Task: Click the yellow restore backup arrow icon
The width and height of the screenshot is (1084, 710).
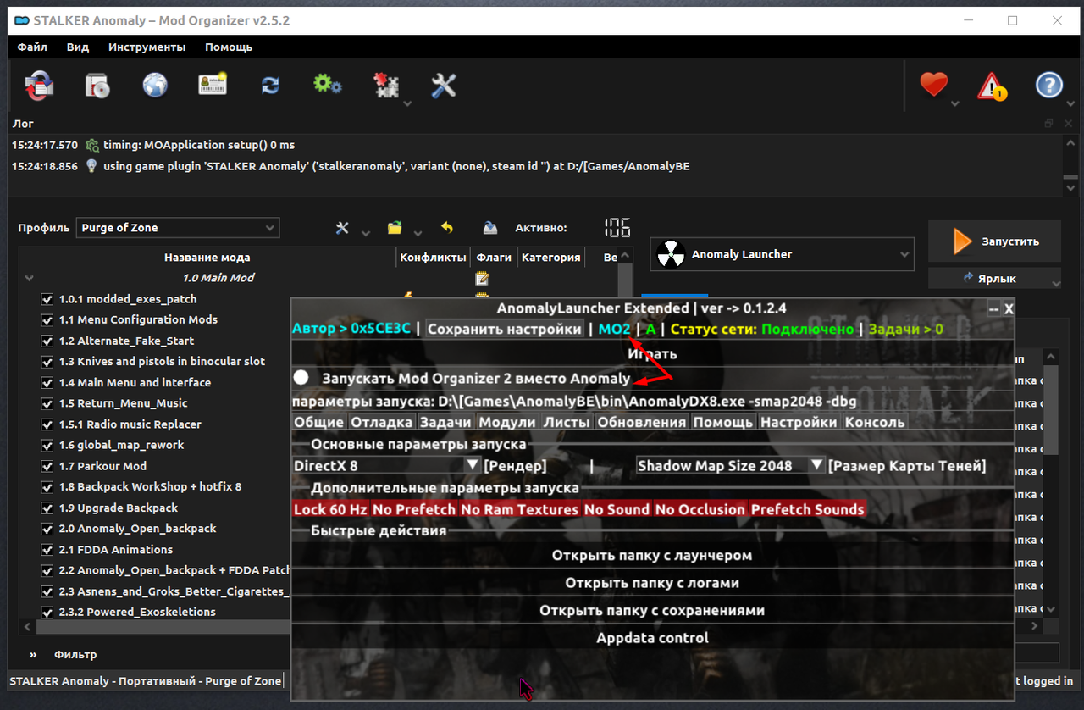Action: click(447, 228)
